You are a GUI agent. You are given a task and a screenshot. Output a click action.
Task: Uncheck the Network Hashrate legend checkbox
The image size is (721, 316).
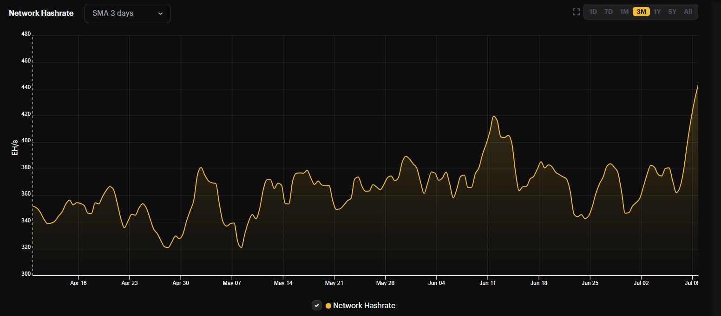(x=316, y=305)
